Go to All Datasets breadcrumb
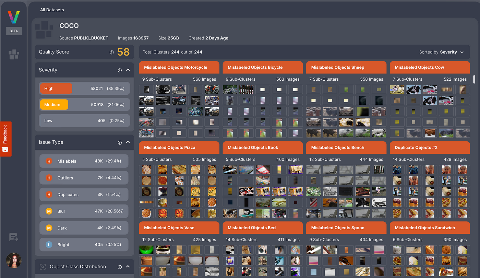 coord(52,10)
